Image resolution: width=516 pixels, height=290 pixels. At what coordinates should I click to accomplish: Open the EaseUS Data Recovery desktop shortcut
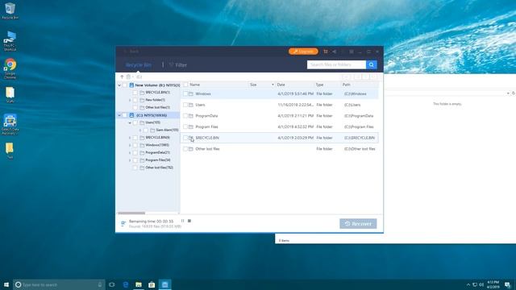[x=10, y=124]
